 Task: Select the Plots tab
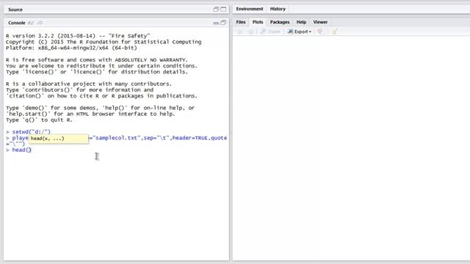click(x=258, y=22)
